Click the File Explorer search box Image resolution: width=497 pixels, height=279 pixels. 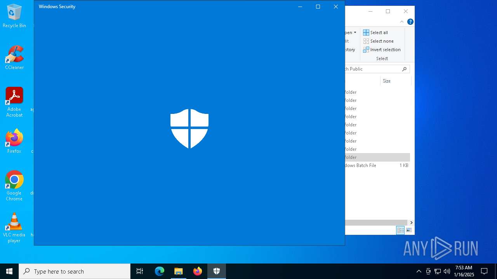click(x=377, y=69)
